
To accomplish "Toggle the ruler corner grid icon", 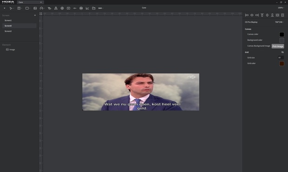I will pos(41,14).
